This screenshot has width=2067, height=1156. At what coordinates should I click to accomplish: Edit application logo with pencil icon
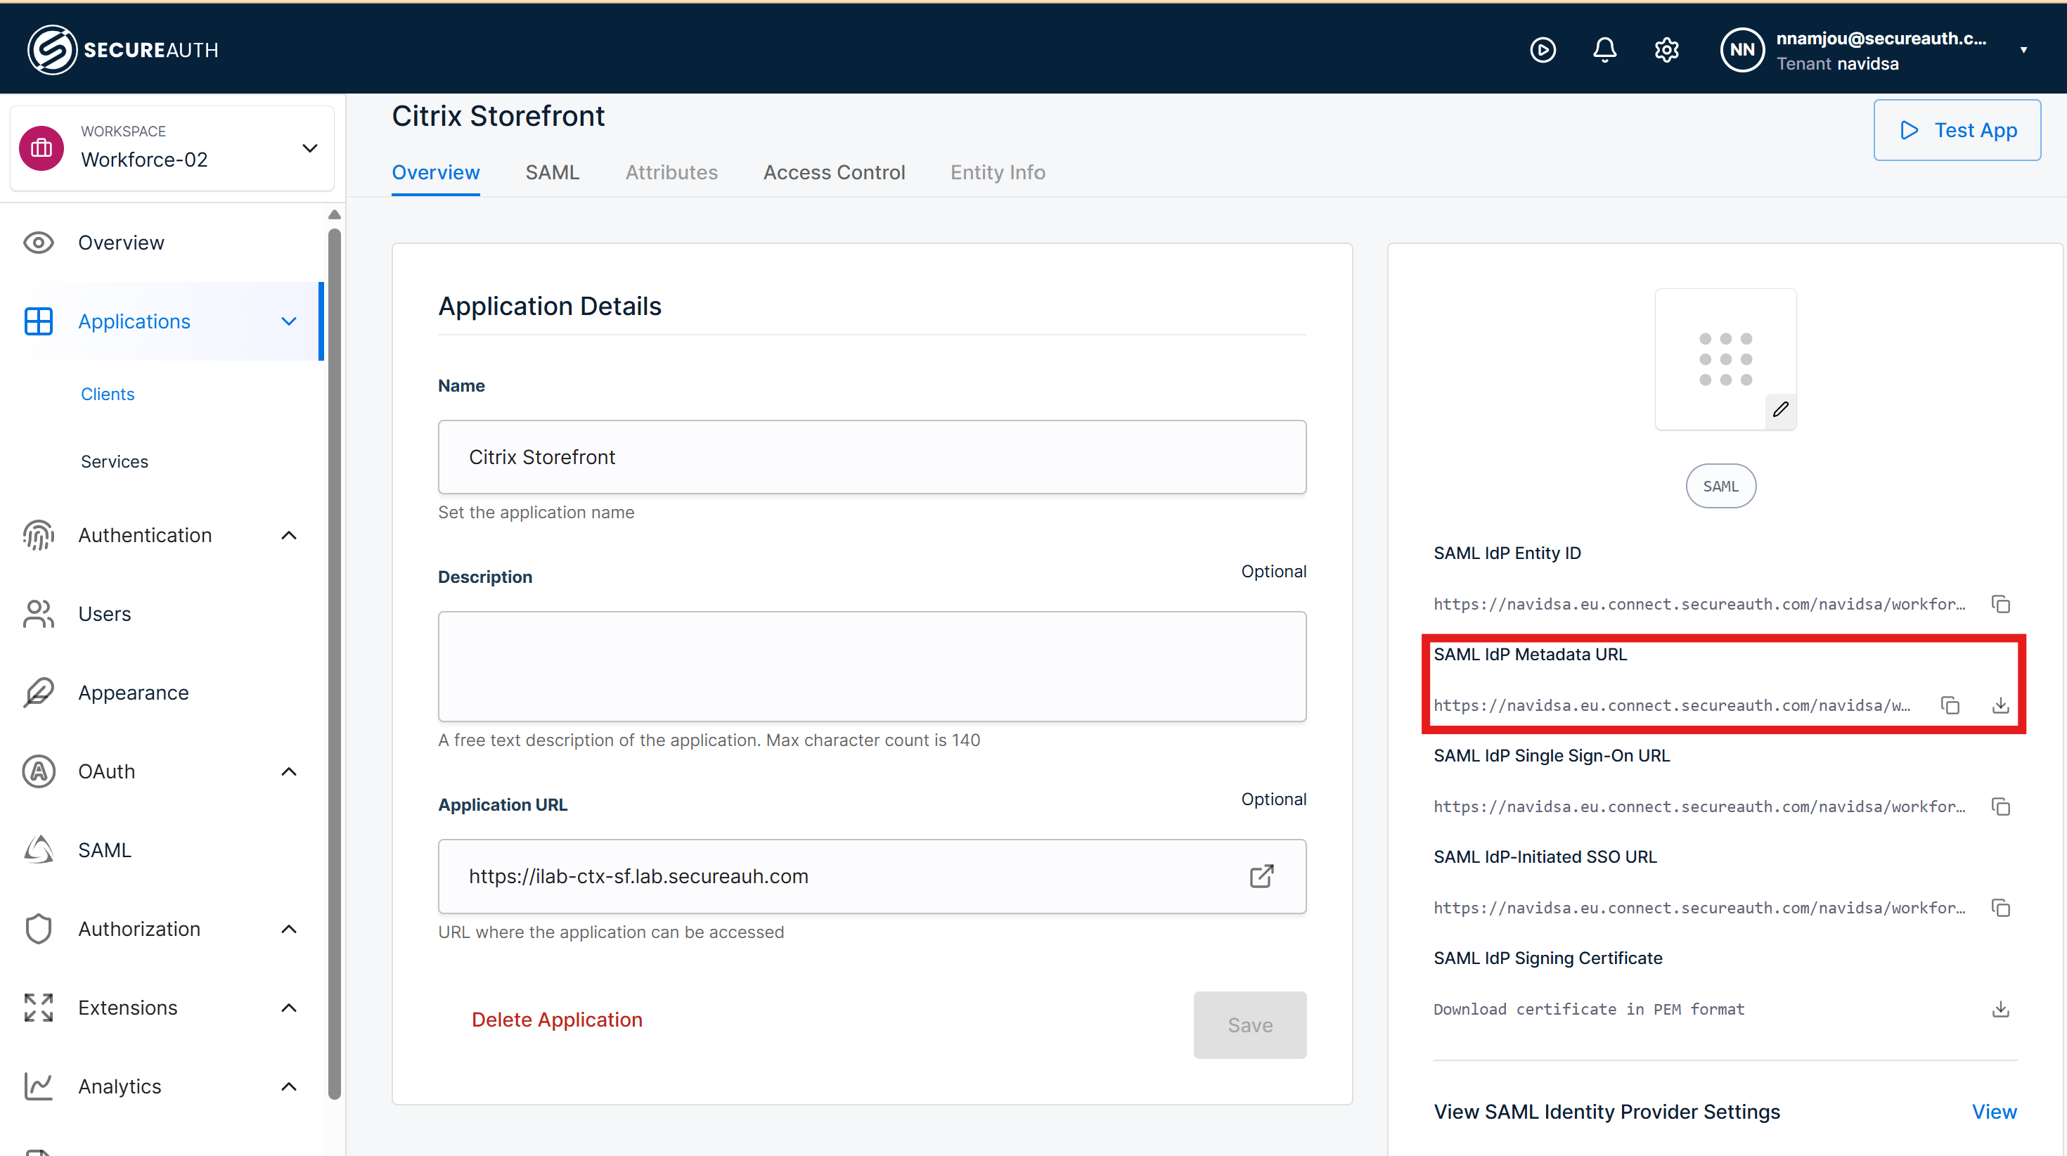coord(1779,409)
